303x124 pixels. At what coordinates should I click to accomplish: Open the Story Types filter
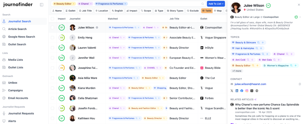[175, 11]
